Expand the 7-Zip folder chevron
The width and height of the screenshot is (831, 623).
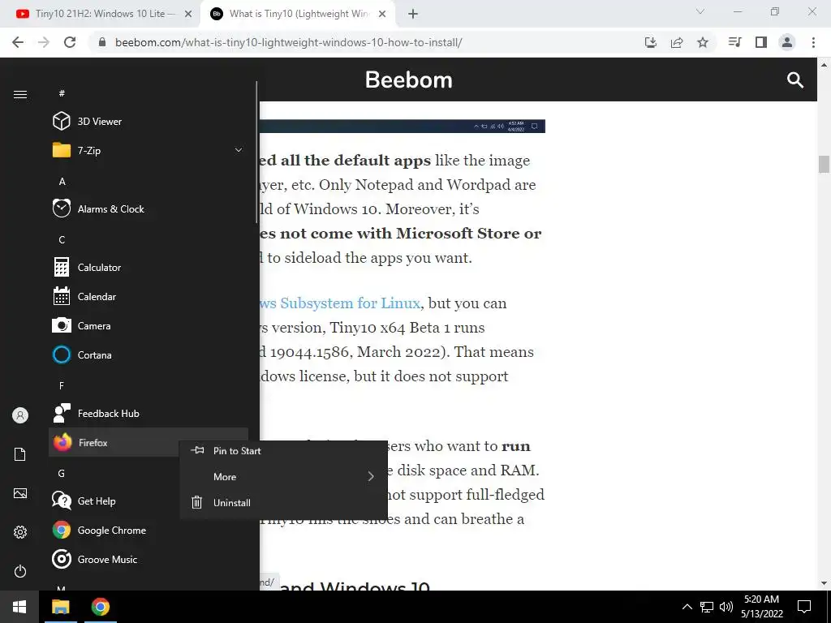coord(239,150)
